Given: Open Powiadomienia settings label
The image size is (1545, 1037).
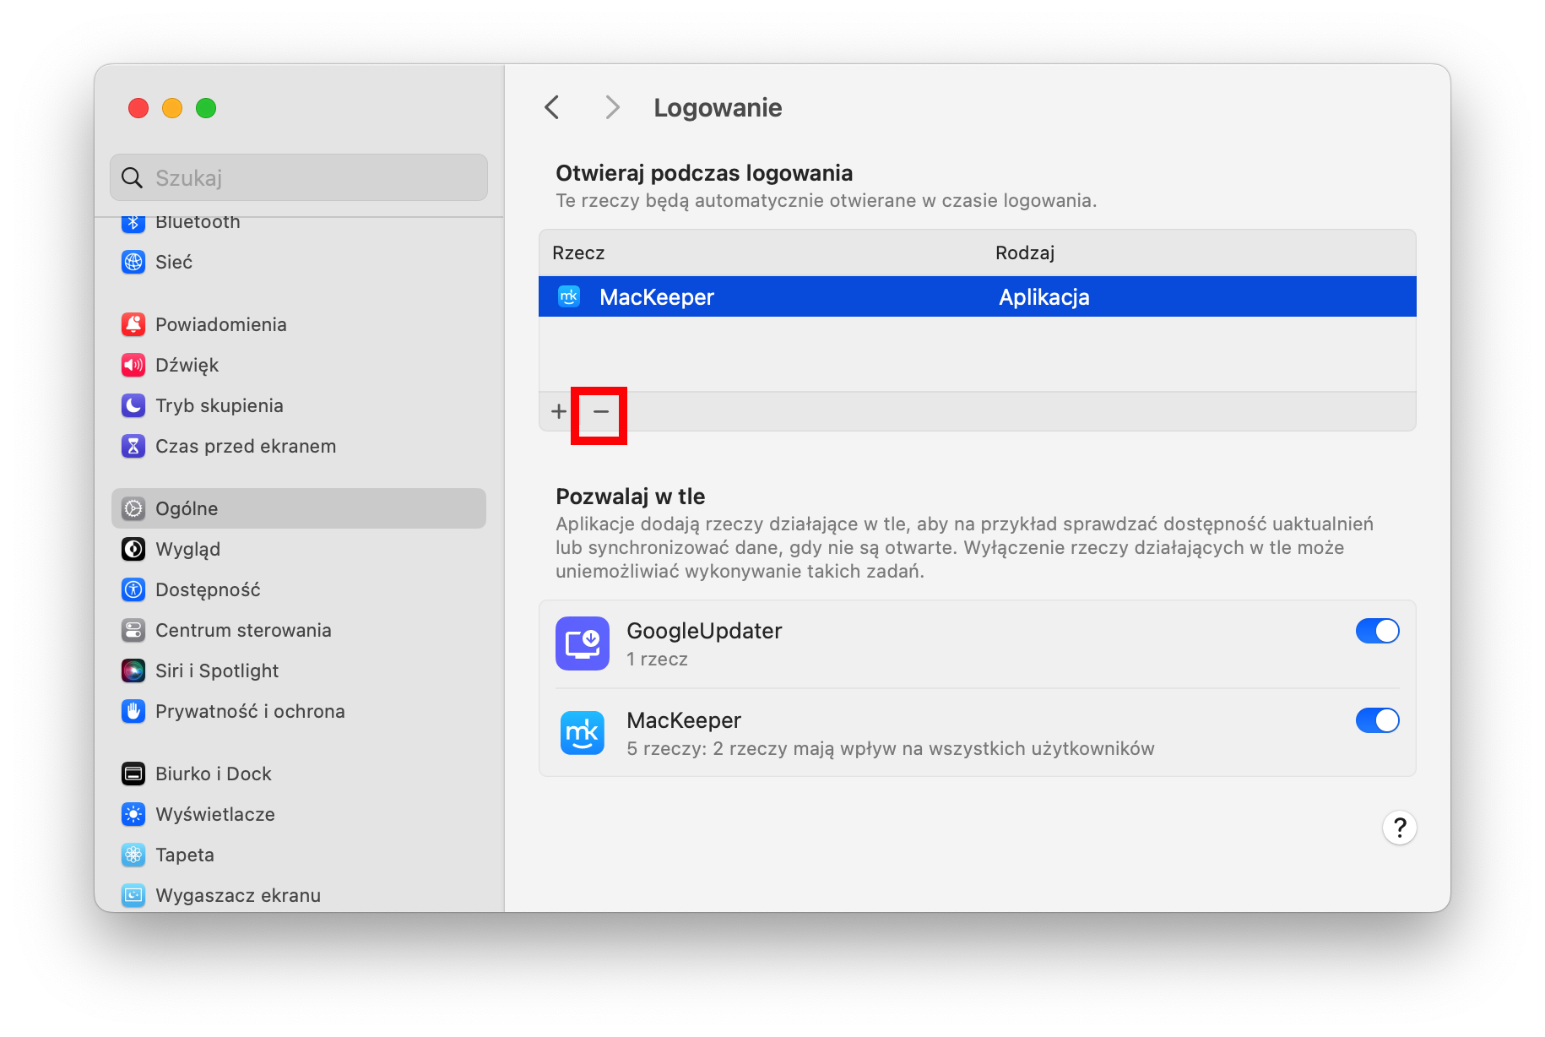Looking at the screenshot, I should [x=221, y=324].
